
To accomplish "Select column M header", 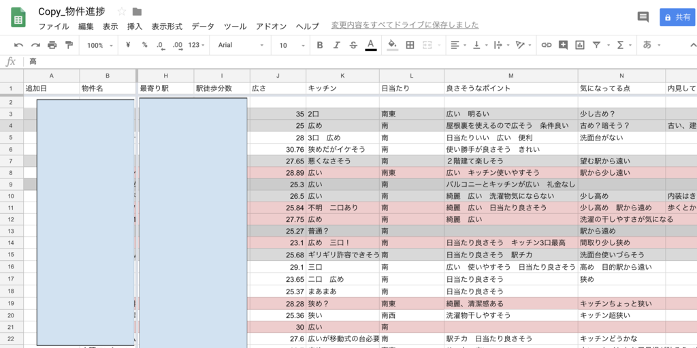I will [x=510, y=76].
